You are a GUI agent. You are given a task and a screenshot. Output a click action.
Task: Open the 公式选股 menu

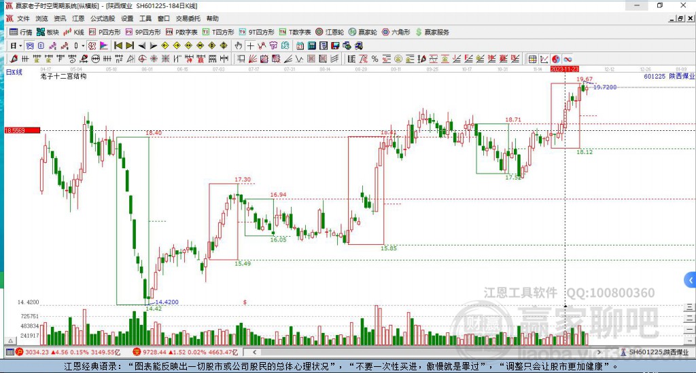[103, 18]
